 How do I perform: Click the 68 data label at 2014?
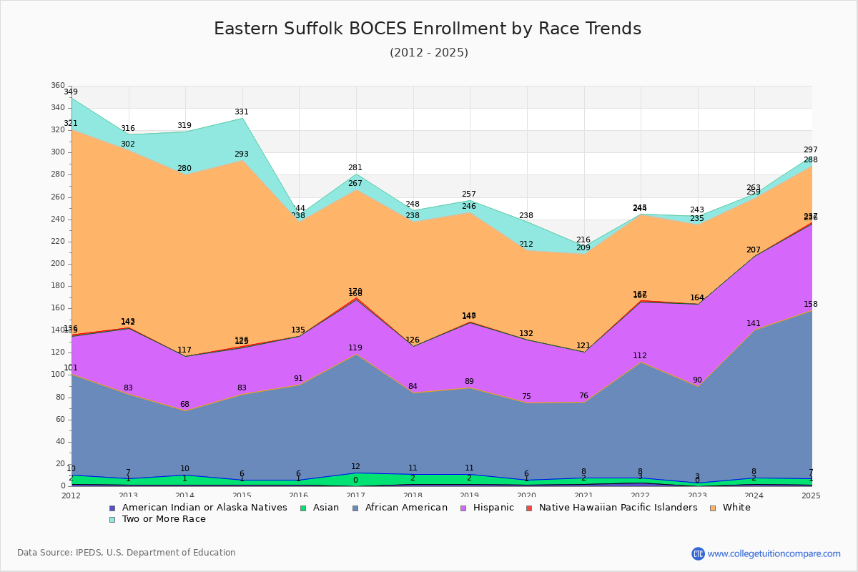point(184,405)
